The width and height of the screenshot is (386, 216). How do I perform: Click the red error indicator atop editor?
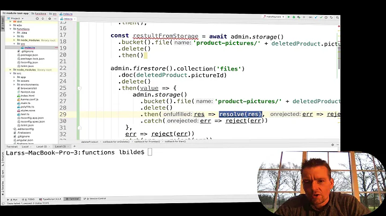tap(339, 26)
